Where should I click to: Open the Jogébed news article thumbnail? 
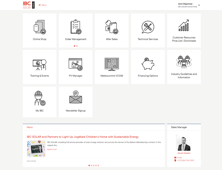pyautogui.click(x=36, y=148)
